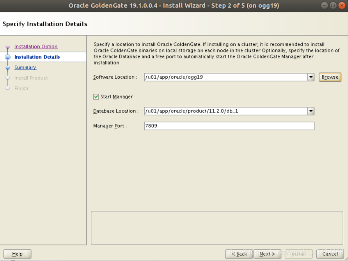This screenshot has width=348, height=261.
Task: Click the Summary step bullet icon
Action: click(x=8, y=67)
